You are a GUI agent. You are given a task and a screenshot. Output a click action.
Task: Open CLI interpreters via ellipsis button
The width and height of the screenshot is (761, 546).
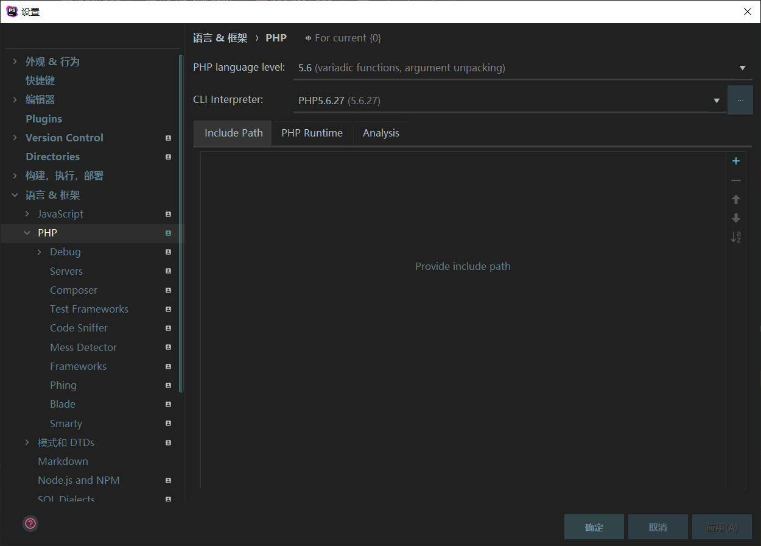pyautogui.click(x=740, y=100)
